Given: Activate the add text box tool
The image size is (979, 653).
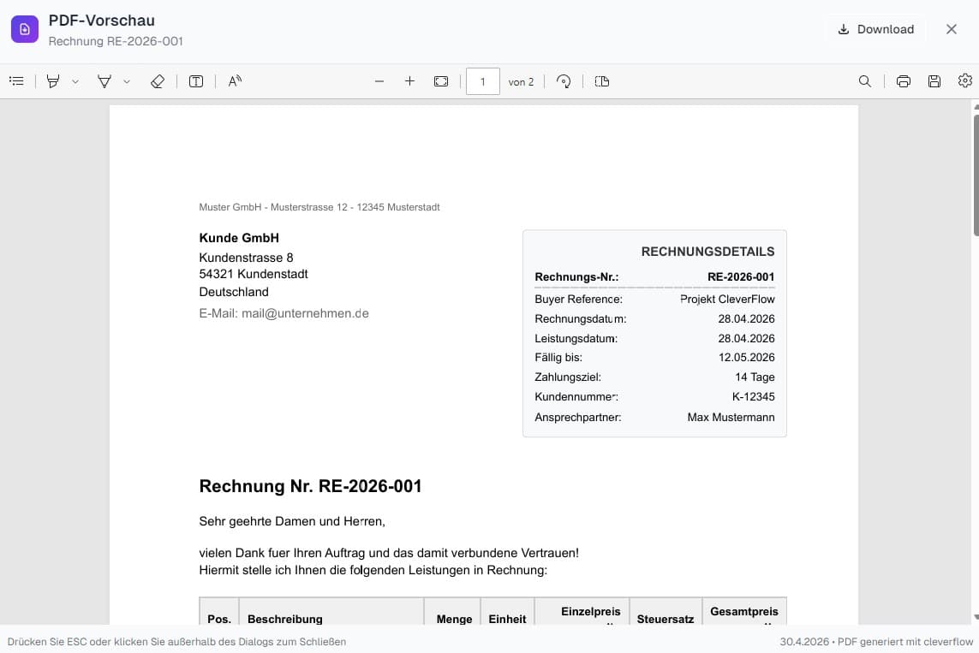Looking at the screenshot, I should tap(196, 81).
